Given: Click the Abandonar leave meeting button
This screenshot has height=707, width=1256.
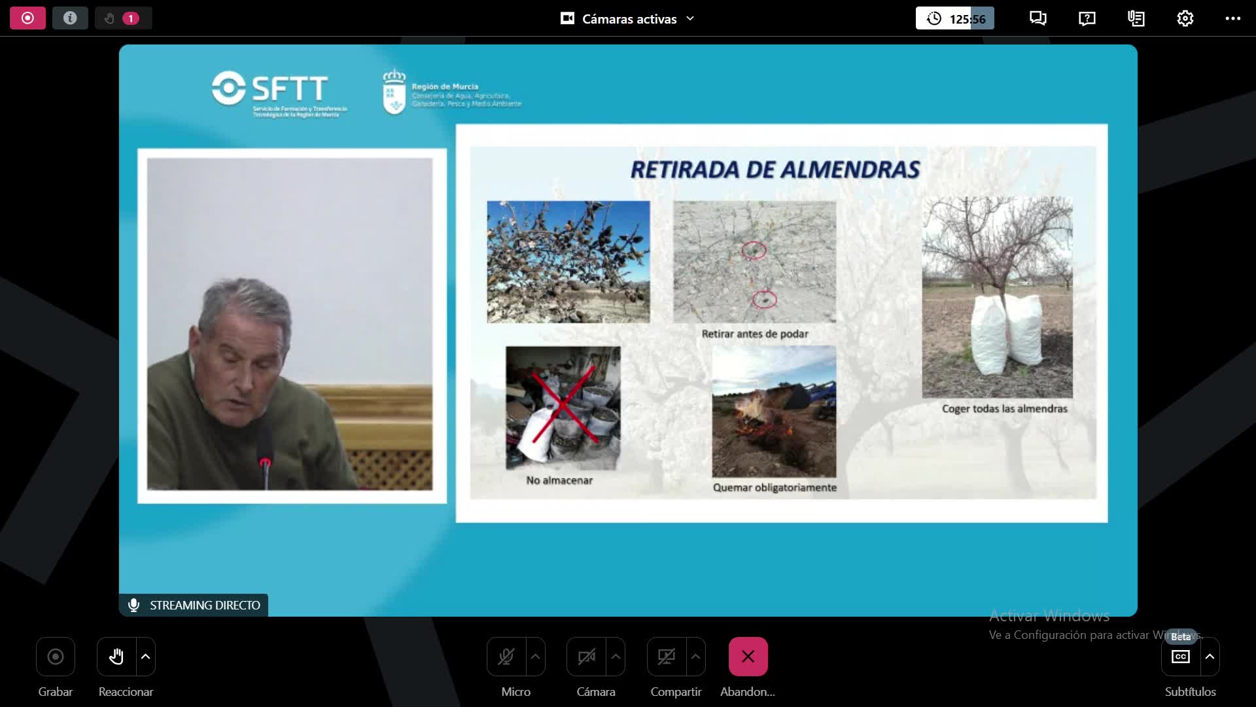Looking at the screenshot, I should click(748, 657).
